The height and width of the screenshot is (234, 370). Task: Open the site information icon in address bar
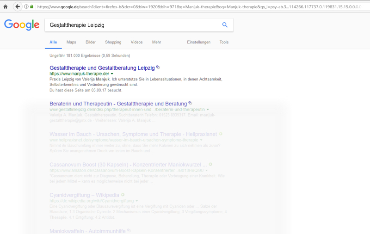(26, 6)
